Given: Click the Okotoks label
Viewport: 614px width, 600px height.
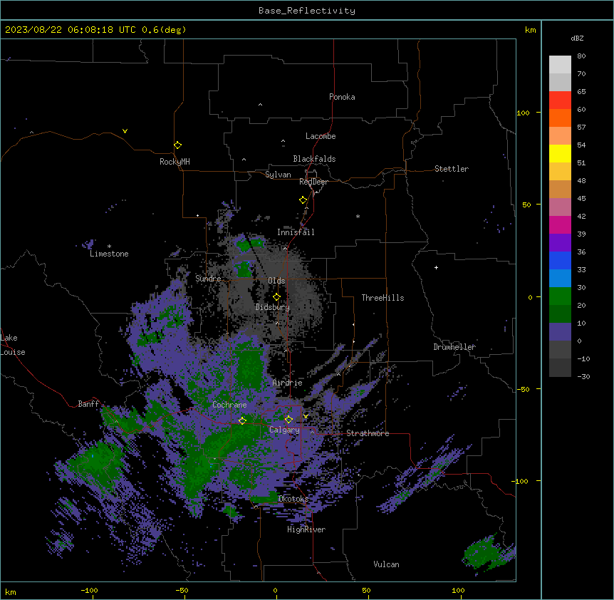Looking at the screenshot, I should pyautogui.click(x=293, y=499).
